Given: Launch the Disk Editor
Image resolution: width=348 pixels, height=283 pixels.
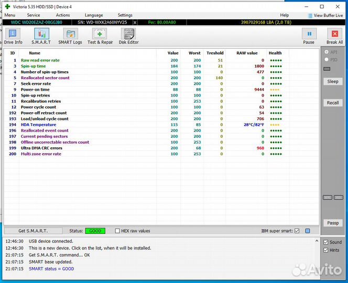Looking at the screenshot, I should (x=129, y=36).
